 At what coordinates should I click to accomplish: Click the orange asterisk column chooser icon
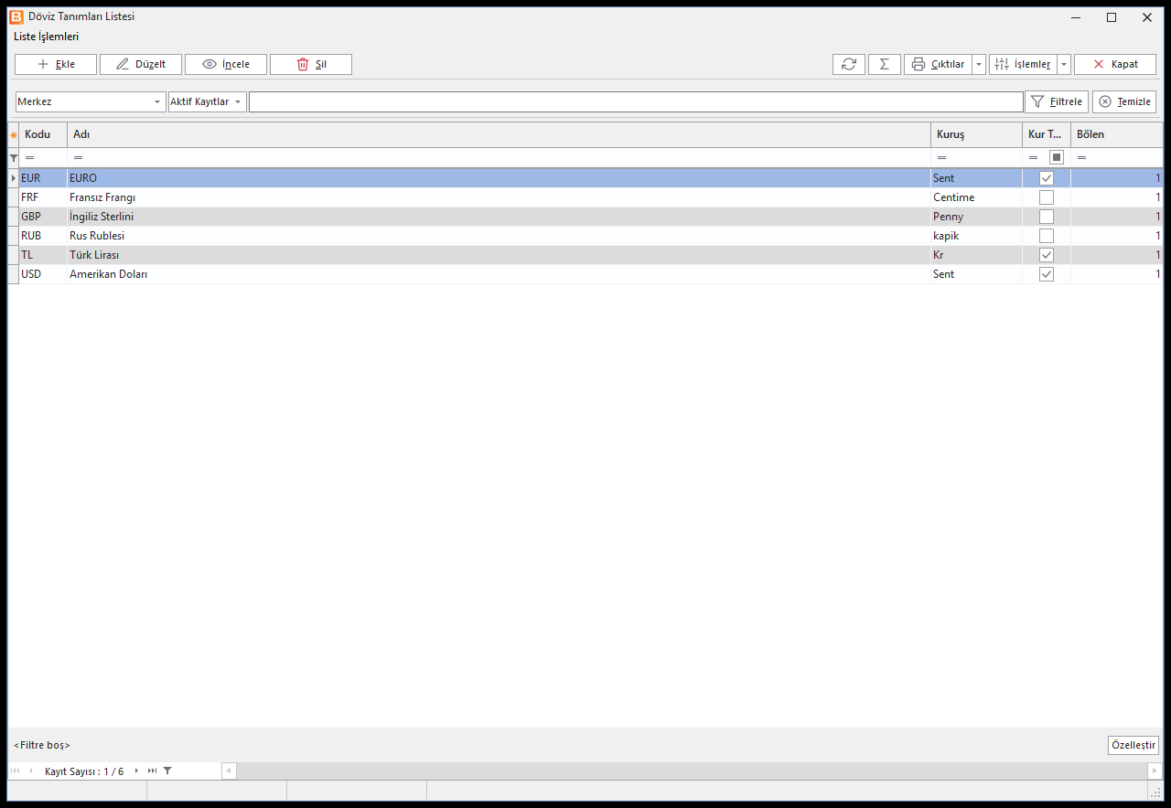14,135
